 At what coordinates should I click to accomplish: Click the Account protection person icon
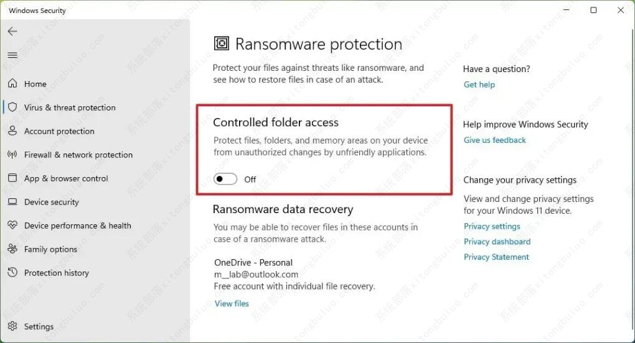[12, 131]
